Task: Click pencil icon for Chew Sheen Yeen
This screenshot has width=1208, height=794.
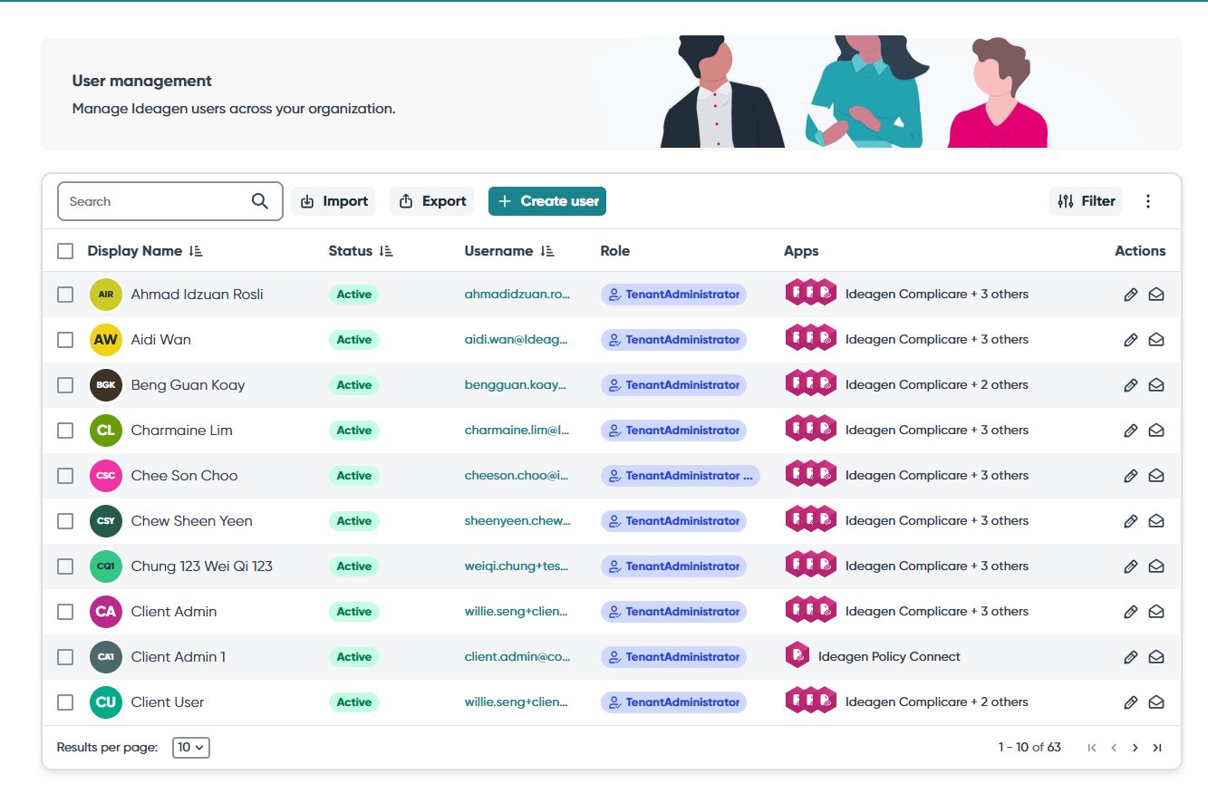Action: (x=1130, y=521)
